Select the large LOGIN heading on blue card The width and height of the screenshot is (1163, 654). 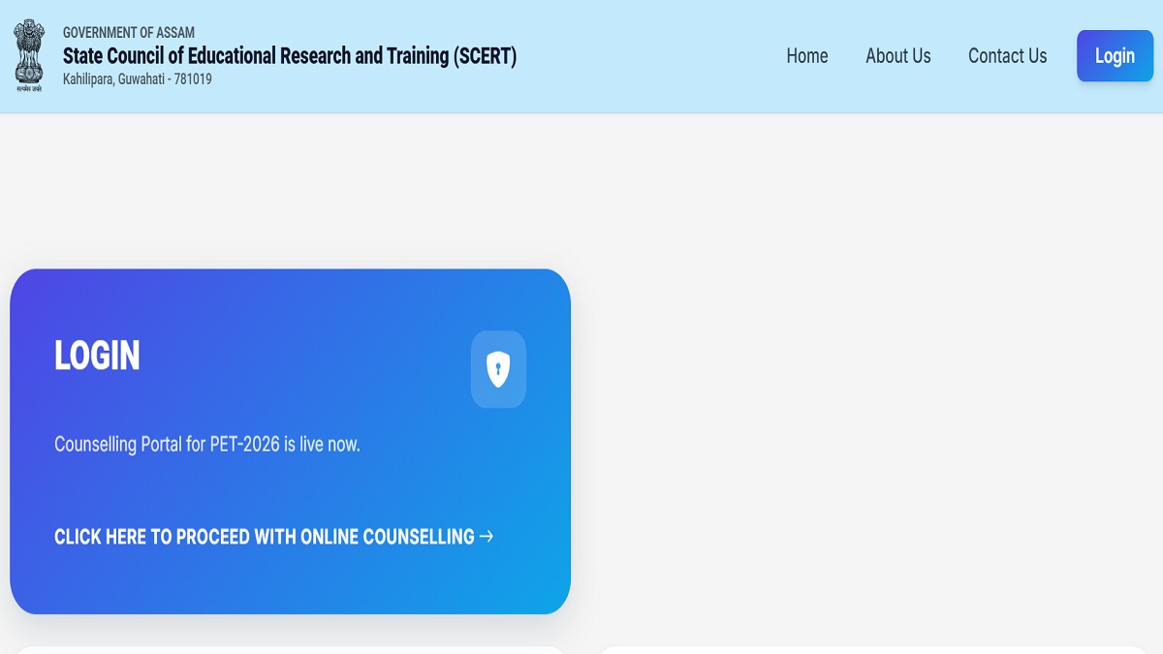coord(97,356)
